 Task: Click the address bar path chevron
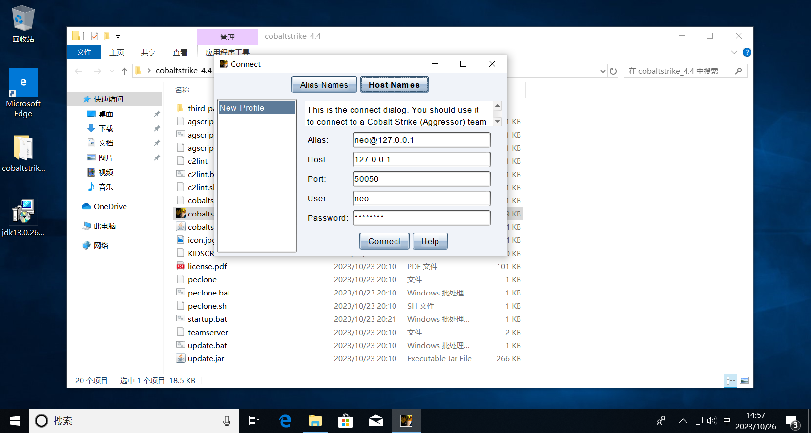click(x=149, y=71)
